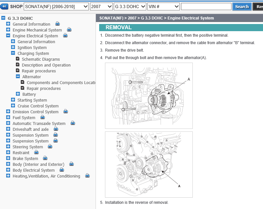Click the printer icon next to Restraint
This screenshot has width=263, height=209.
click(x=36, y=153)
